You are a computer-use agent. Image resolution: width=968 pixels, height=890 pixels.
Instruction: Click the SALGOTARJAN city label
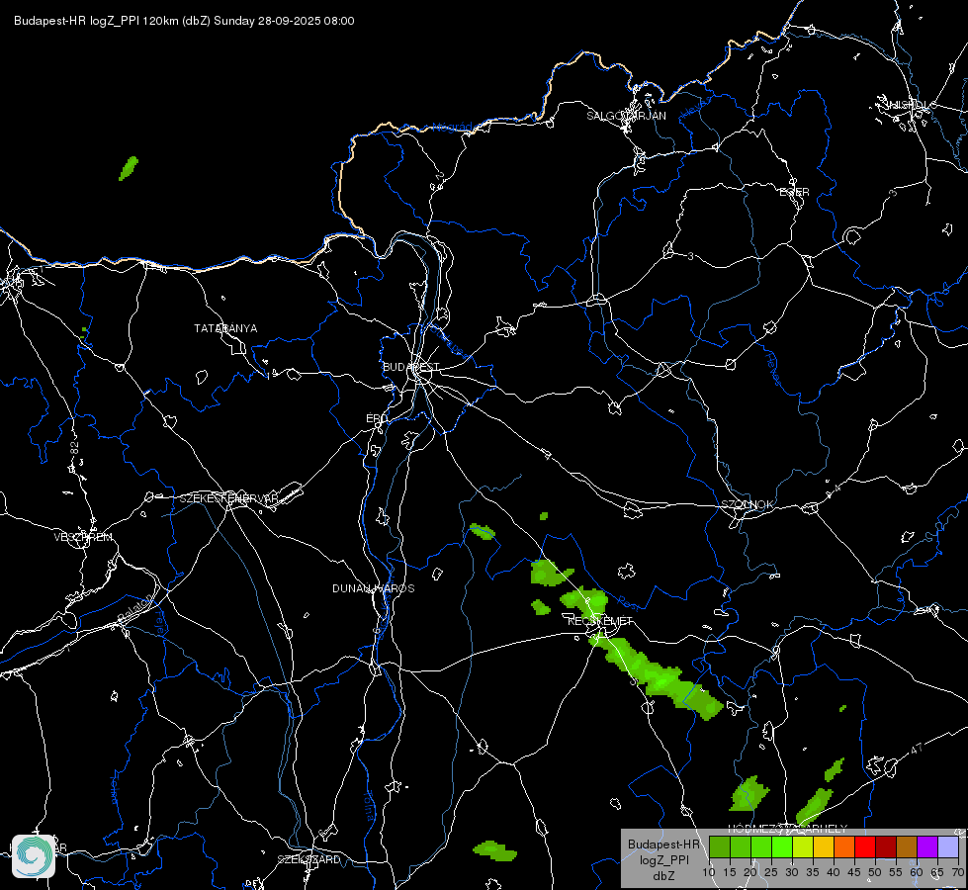click(x=626, y=116)
